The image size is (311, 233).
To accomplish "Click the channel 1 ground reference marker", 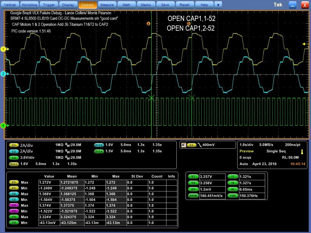I will click(3, 49).
